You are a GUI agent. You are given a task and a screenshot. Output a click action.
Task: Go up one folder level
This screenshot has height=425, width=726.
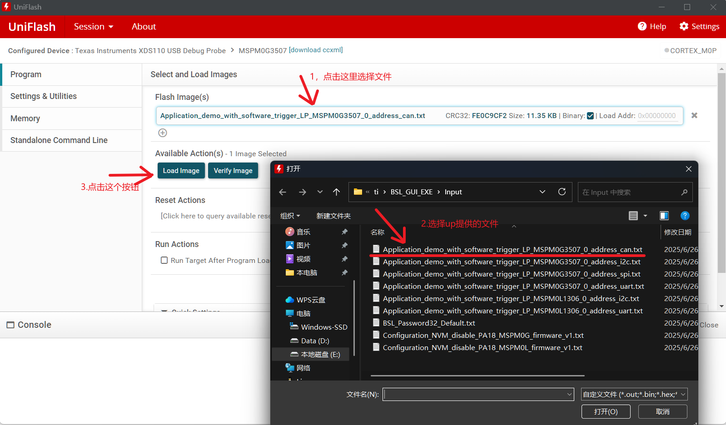coord(336,192)
